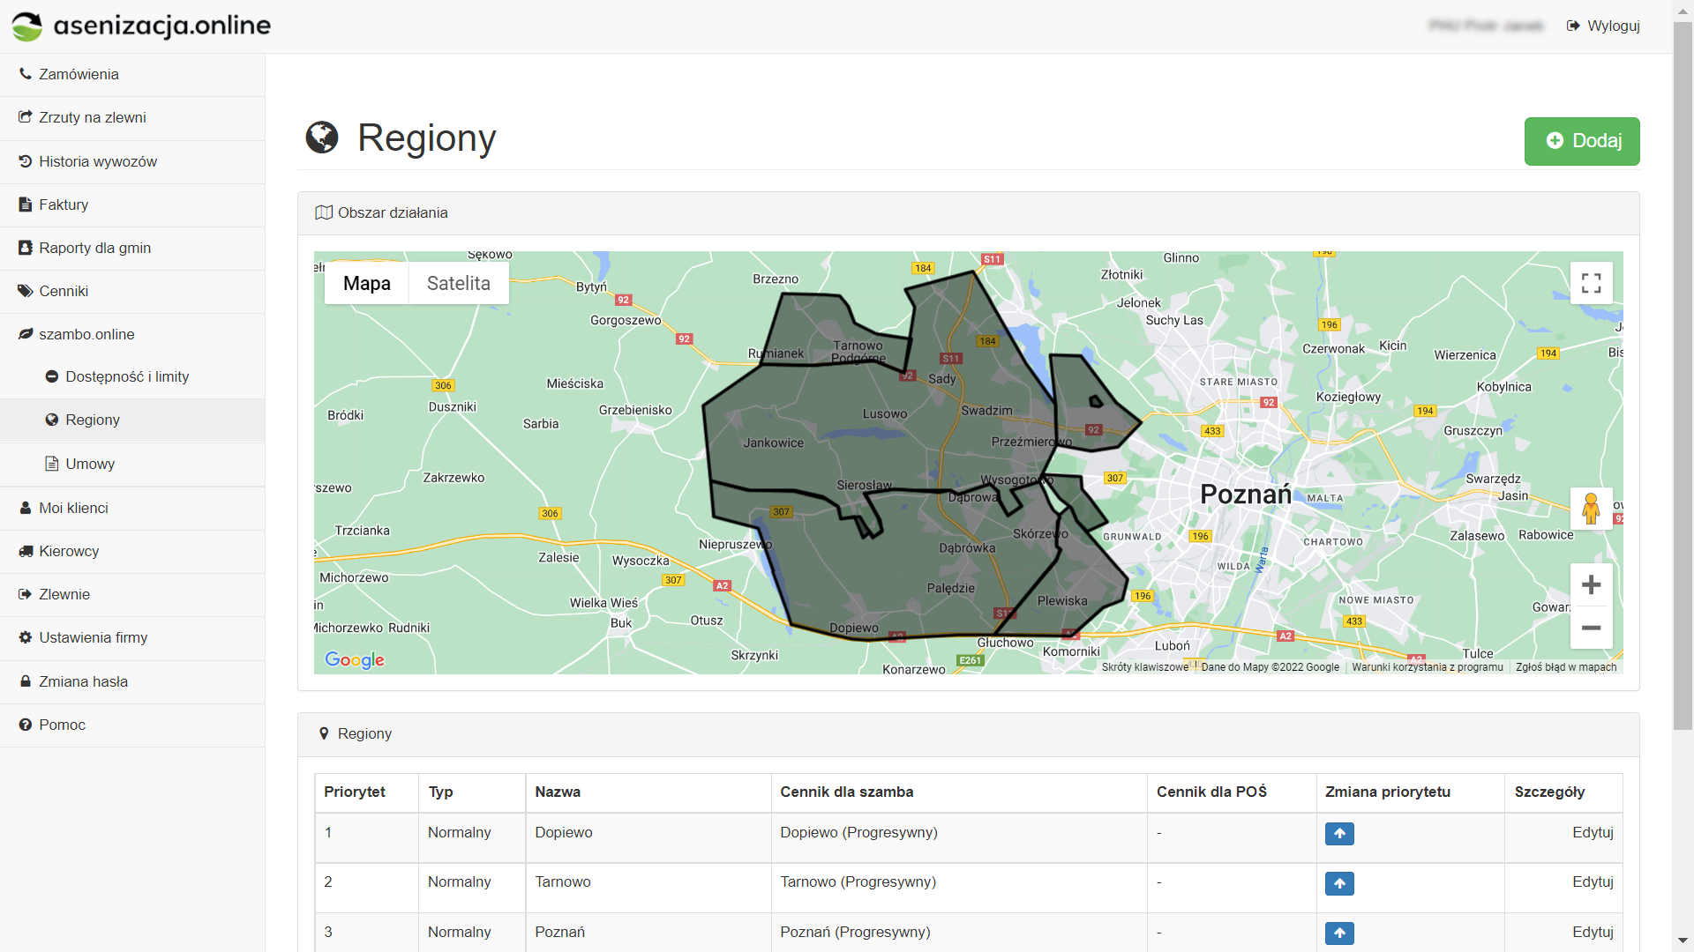The image size is (1694, 952).
Task: Click the history icon beside Historia wywozów
Action: click(26, 161)
